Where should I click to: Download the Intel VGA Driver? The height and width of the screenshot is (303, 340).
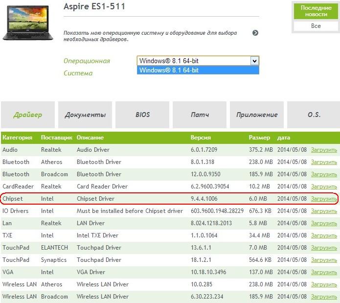pyautogui.click(x=324, y=272)
